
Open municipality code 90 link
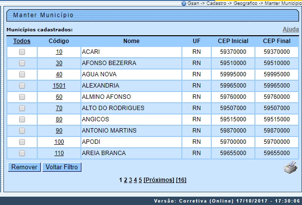pyautogui.click(x=59, y=131)
